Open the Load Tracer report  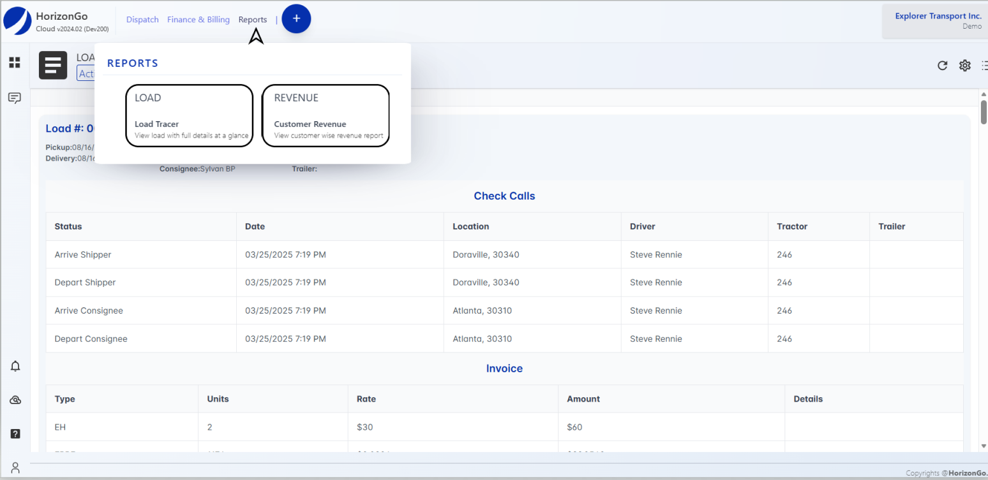click(190, 116)
